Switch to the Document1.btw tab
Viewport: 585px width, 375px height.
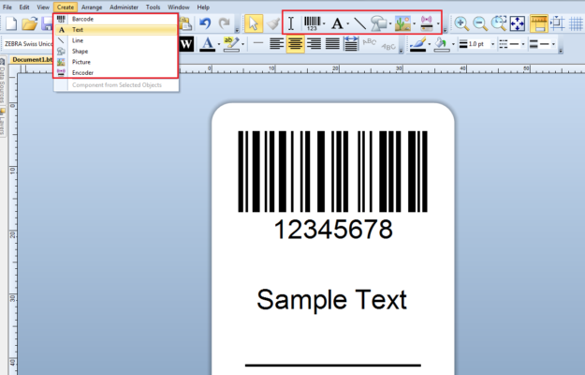click(32, 60)
